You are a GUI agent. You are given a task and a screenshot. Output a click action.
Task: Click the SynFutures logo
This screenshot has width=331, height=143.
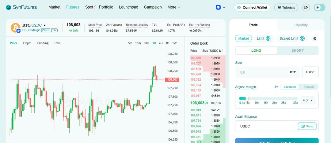21,7
